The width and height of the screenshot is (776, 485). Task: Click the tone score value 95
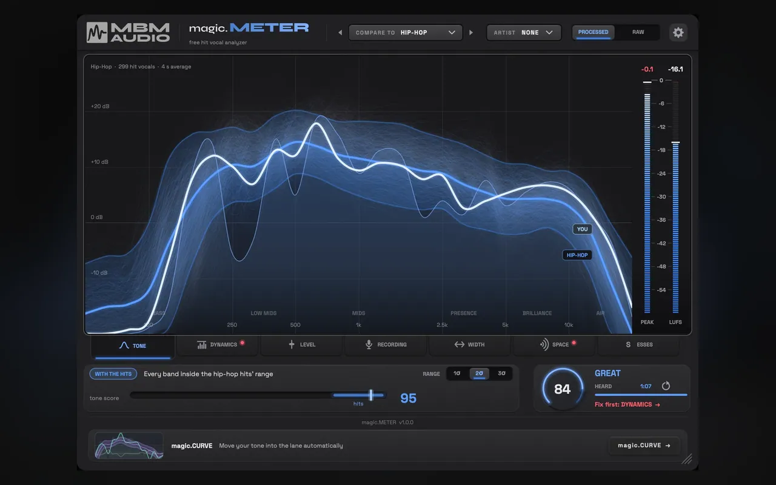[409, 398]
